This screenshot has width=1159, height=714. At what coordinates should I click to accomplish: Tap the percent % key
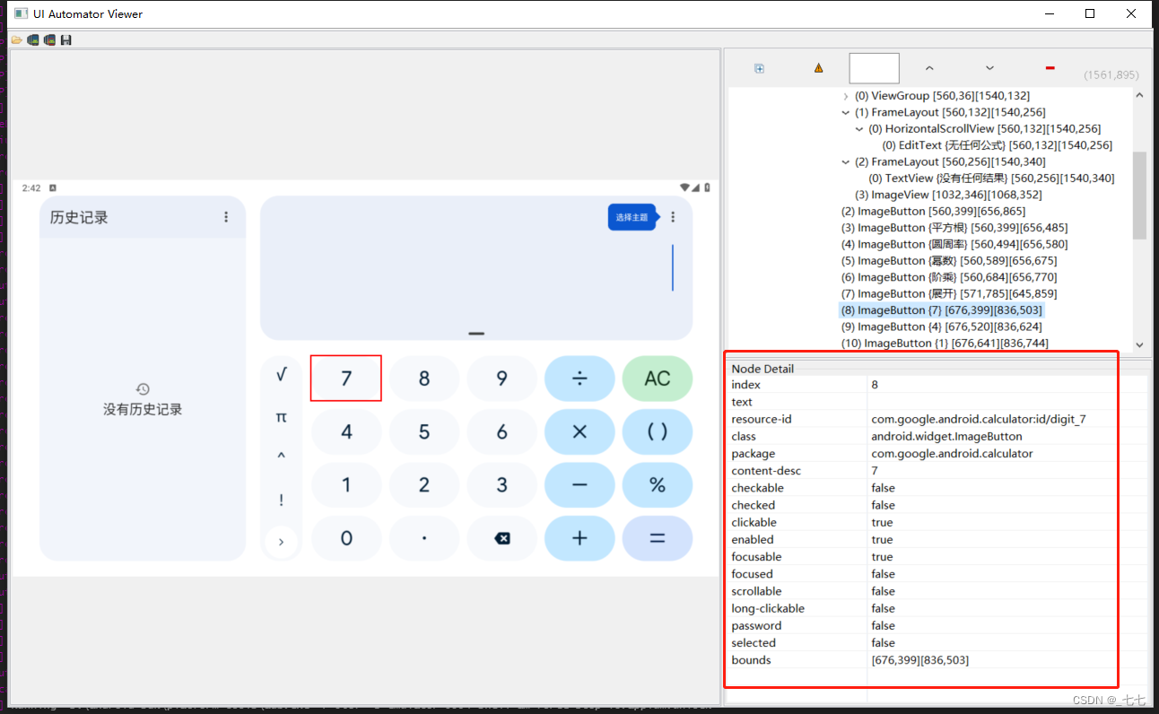pos(658,485)
